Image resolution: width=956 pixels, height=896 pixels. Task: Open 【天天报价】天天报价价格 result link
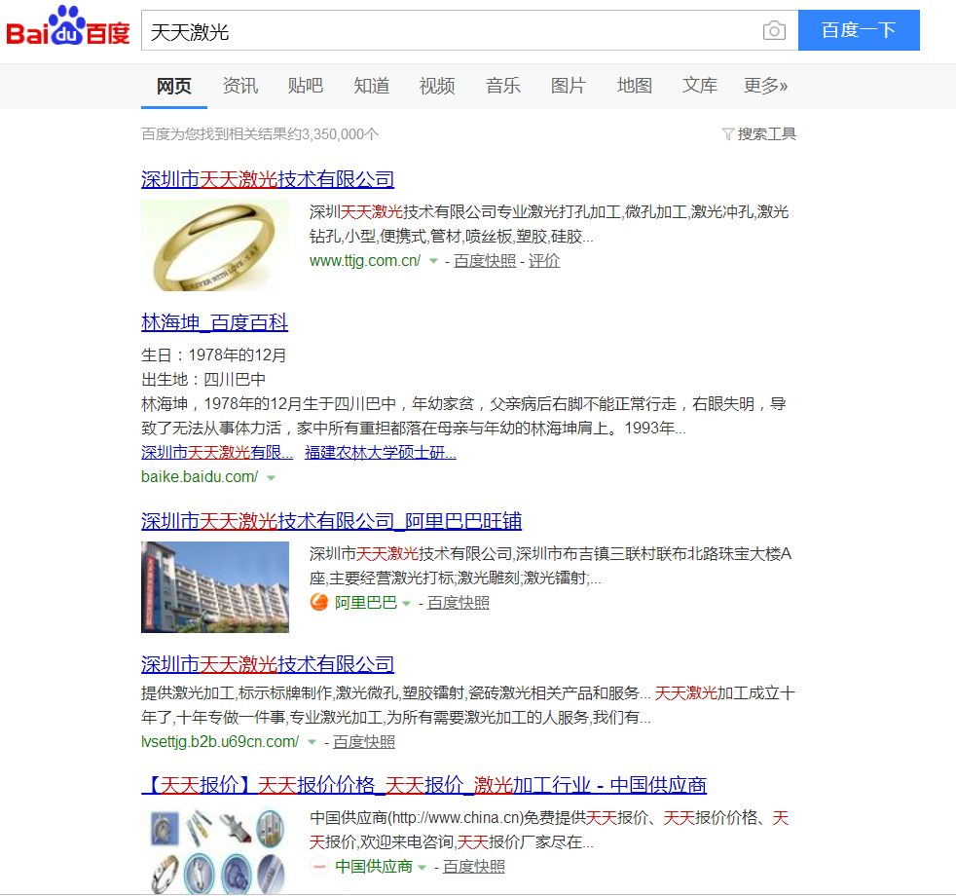point(424,786)
